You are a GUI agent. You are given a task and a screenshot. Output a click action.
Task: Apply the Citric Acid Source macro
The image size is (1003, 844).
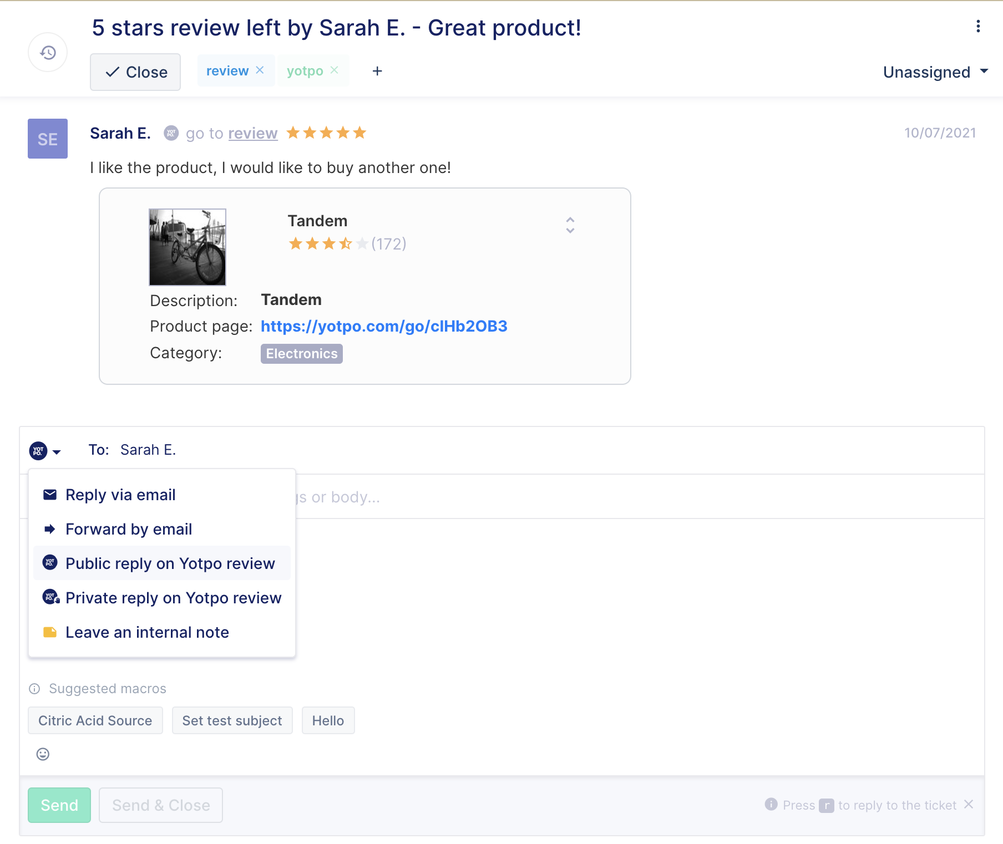tap(95, 720)
